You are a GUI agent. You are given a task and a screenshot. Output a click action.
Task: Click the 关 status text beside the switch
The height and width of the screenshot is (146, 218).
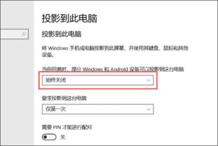tap(63, 137)
